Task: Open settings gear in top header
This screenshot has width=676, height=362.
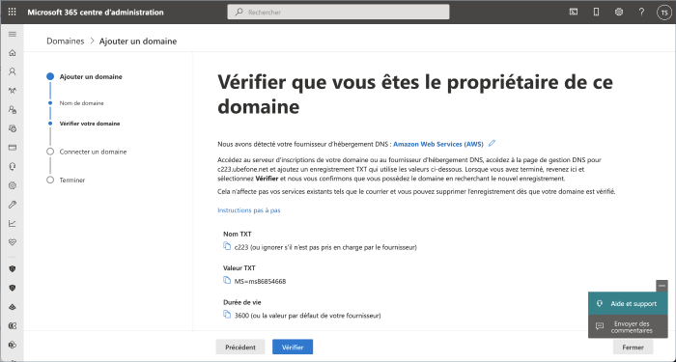Action: point(619,12)
